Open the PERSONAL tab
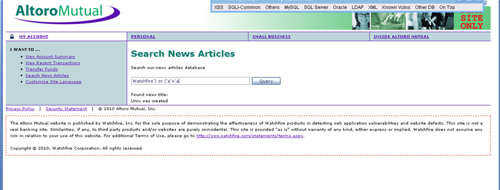The image size is (500, 190). coord(143,37)
